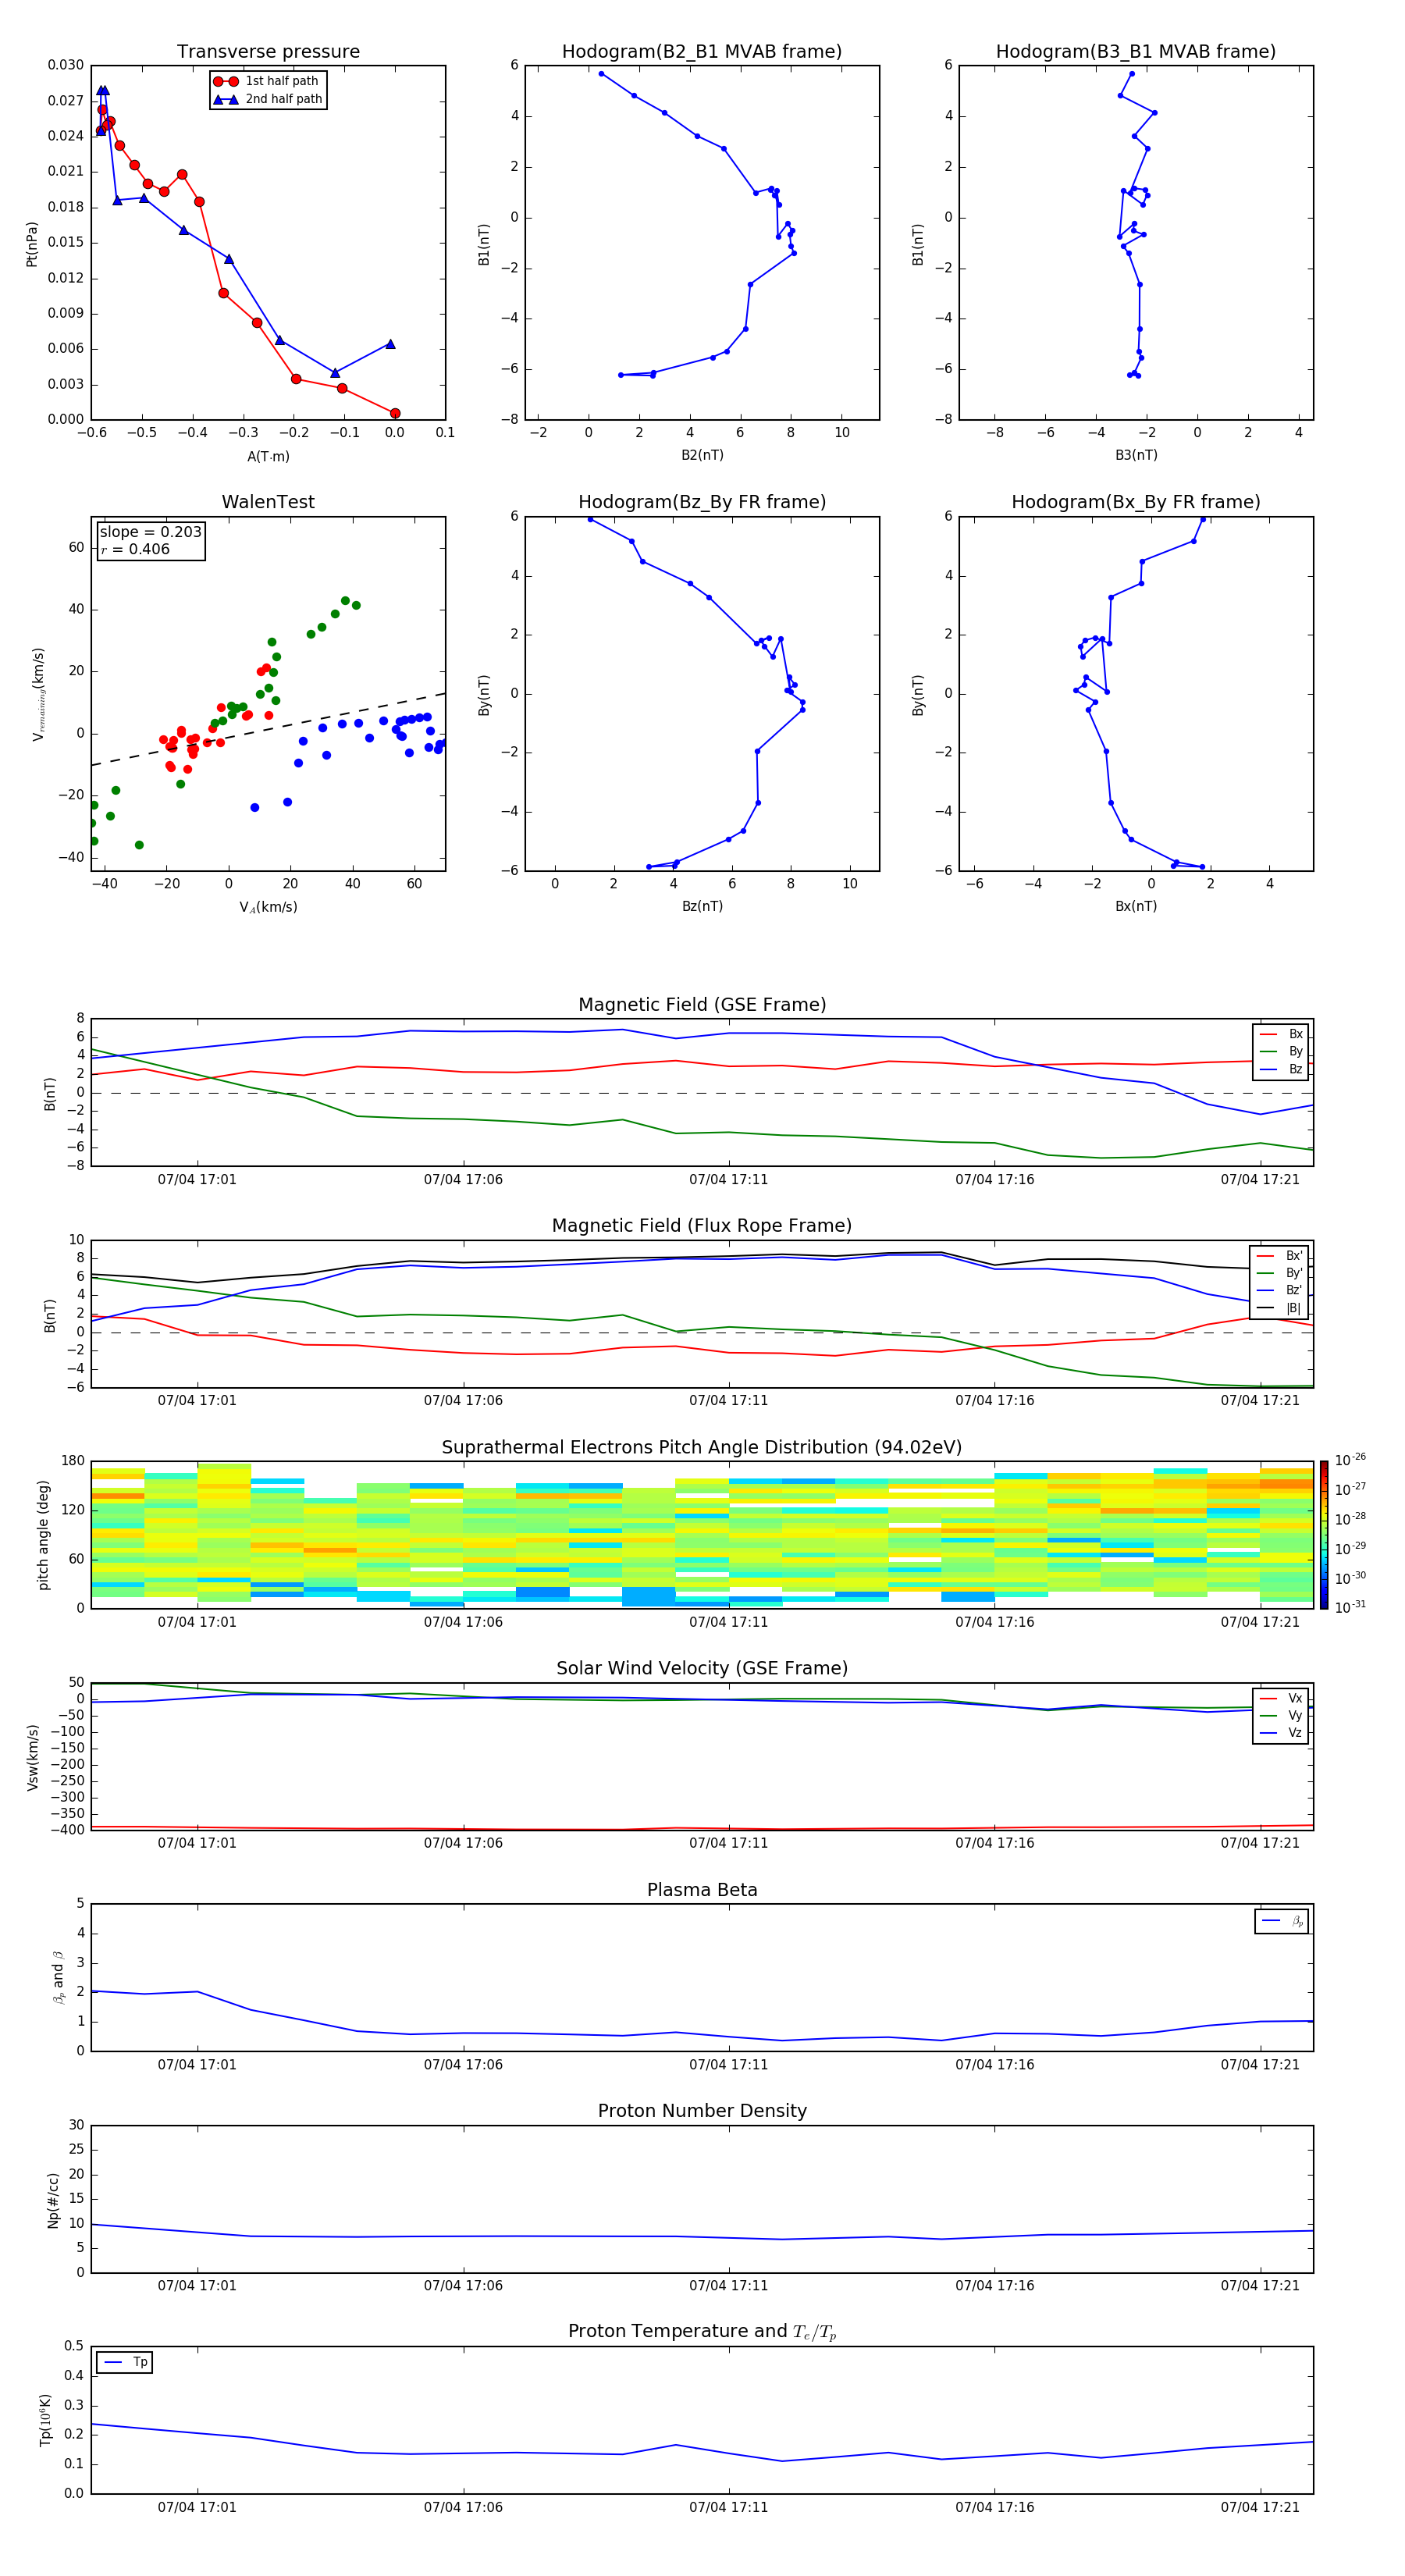
Task: Click 'Magnetic Field (Flux Rope Frame)' title
Action: pyautogui.click(x=702, y=1226)
